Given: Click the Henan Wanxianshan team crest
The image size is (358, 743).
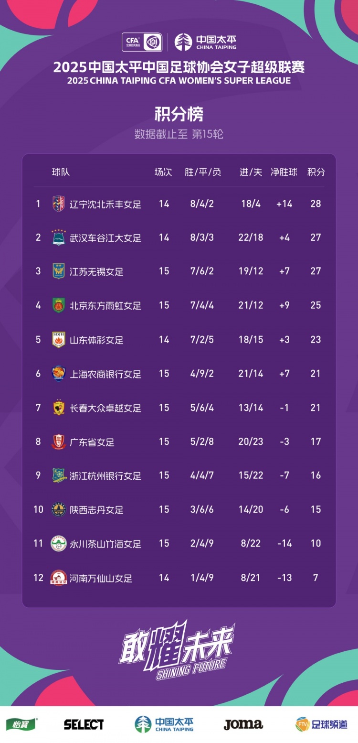Looking at the screenshot, I should pos(58,578).
